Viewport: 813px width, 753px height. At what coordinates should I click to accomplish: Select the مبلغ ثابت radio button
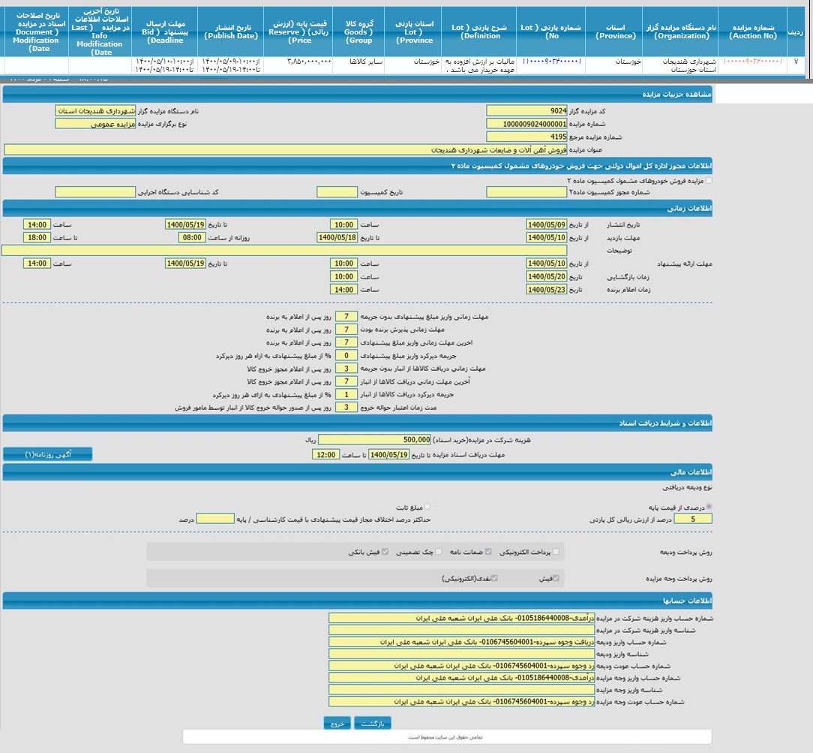[x=427, y=507]
